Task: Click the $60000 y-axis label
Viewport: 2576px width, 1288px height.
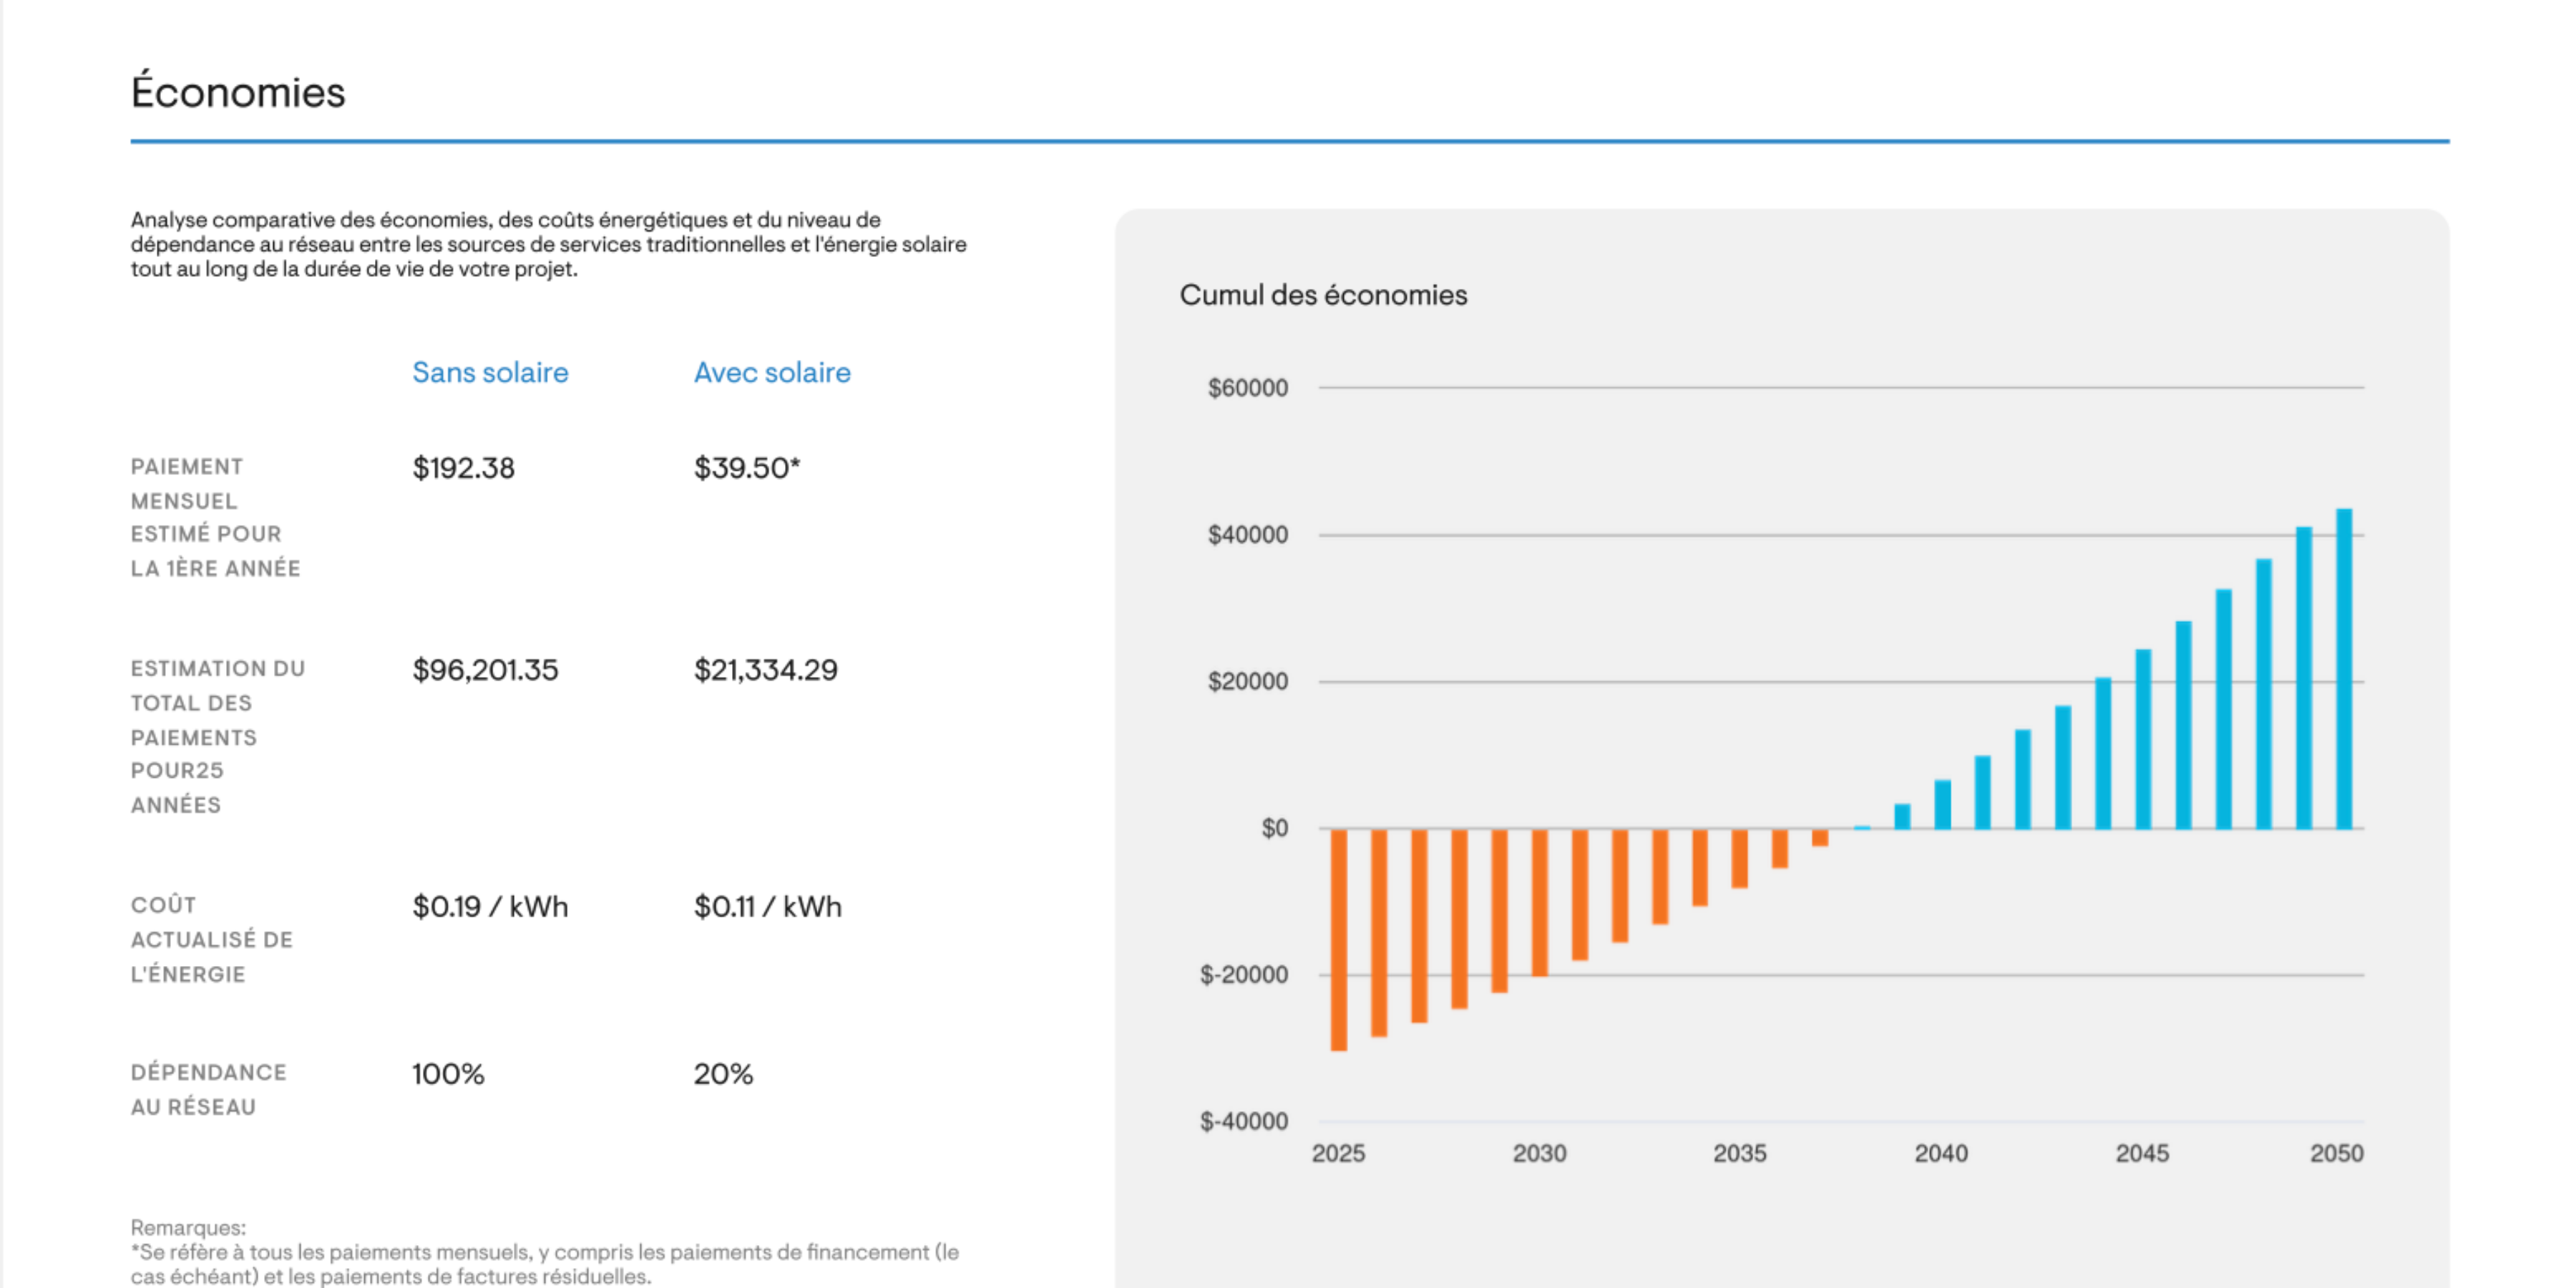Action: 1247,388
